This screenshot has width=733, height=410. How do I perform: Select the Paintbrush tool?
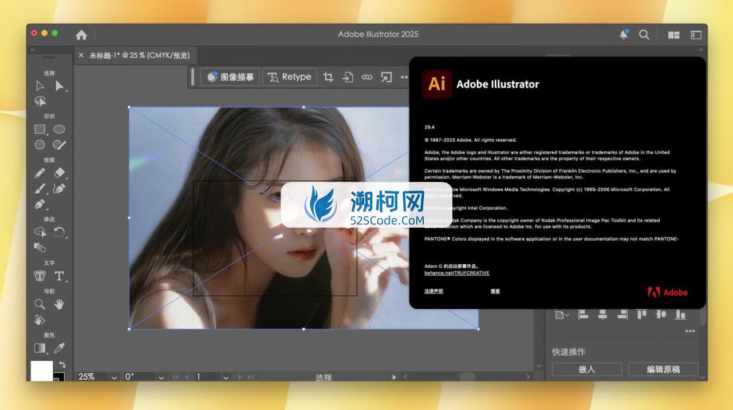(x=40, y=188)
